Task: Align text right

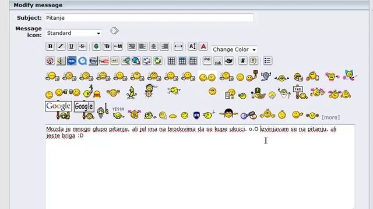Action: tap(164, 46)
